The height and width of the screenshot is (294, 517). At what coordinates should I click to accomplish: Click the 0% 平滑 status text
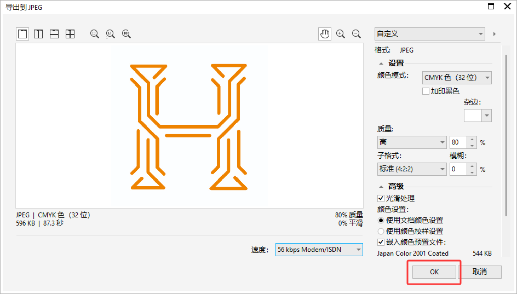351,223
